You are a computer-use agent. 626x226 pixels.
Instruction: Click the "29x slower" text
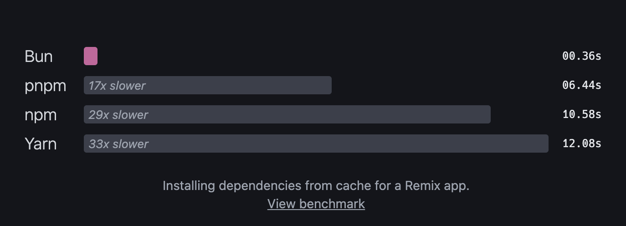[118, 115]
